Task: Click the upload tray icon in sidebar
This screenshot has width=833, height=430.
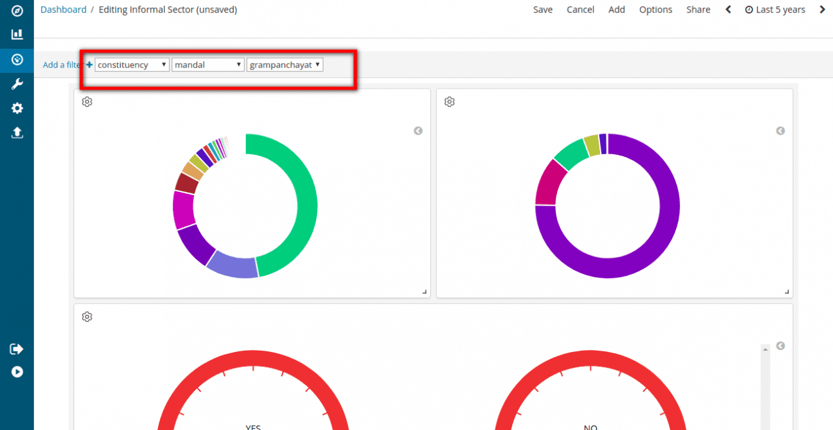Action: (18, 133)
